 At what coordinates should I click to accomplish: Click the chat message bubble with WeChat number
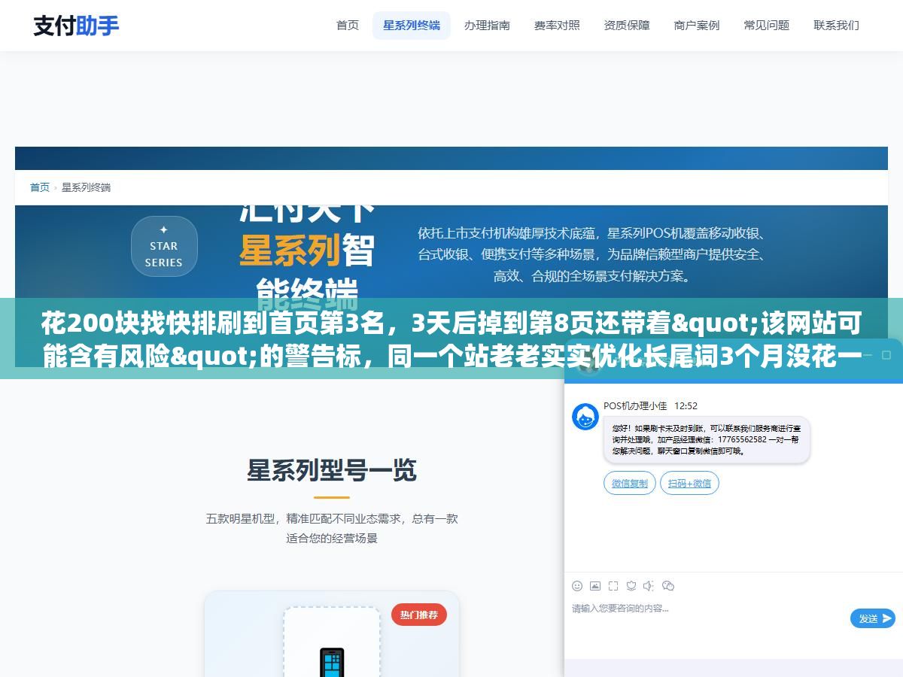click(x=707, y=439)
